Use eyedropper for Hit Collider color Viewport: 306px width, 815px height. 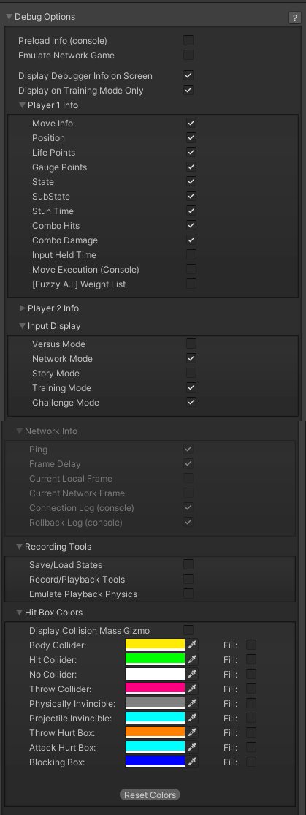tap(192, 659)
